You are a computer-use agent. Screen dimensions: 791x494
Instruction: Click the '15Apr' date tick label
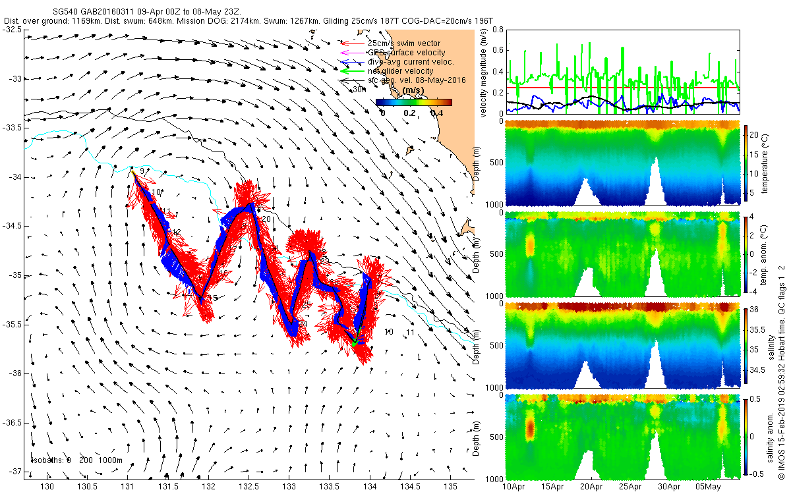552,487
